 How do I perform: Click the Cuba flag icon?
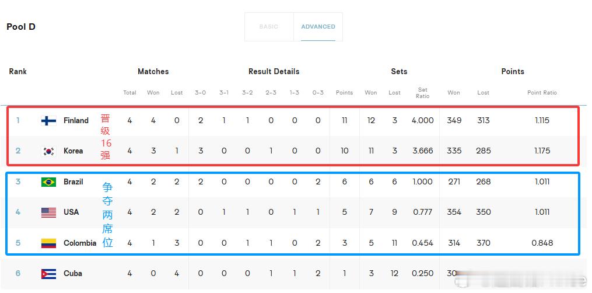(49, 274)
